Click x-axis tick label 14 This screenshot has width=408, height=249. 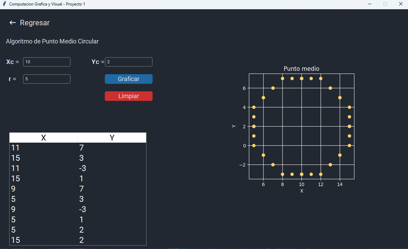tap(340, 184)
